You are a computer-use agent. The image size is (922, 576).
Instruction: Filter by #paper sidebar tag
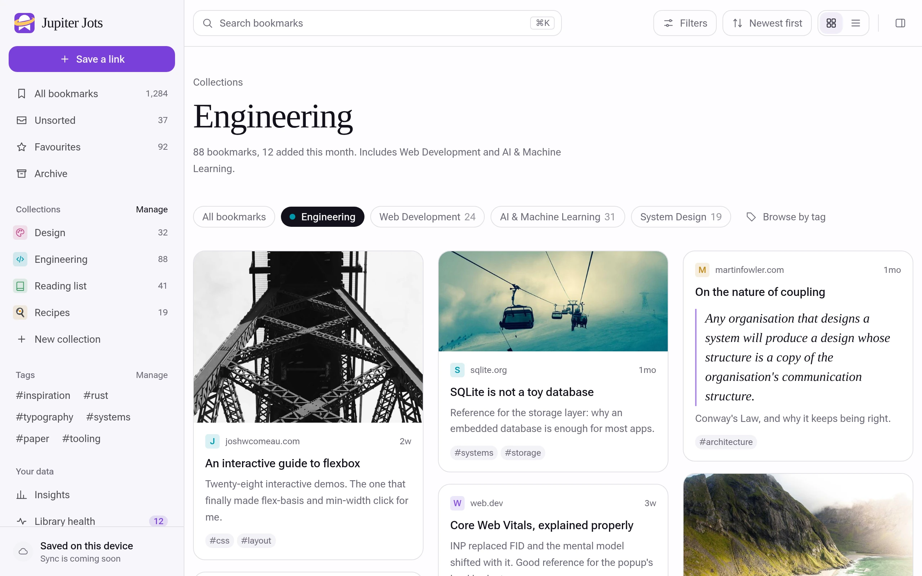pos(32,439)
